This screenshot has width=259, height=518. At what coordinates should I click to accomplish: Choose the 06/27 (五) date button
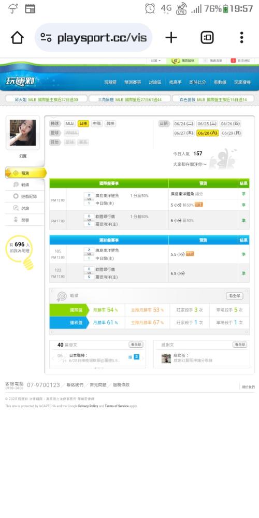click(184, 133)
